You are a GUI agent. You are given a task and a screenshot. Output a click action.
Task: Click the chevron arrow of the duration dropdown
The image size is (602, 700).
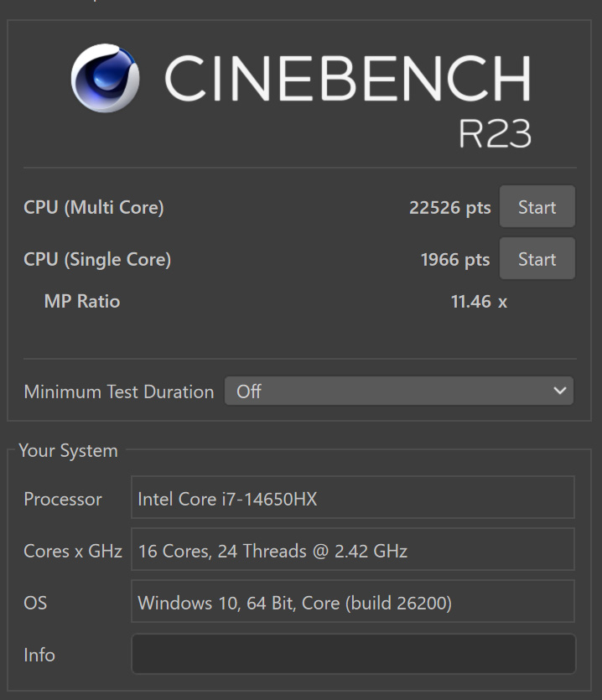pyautogui.click(x=560, y=391)
